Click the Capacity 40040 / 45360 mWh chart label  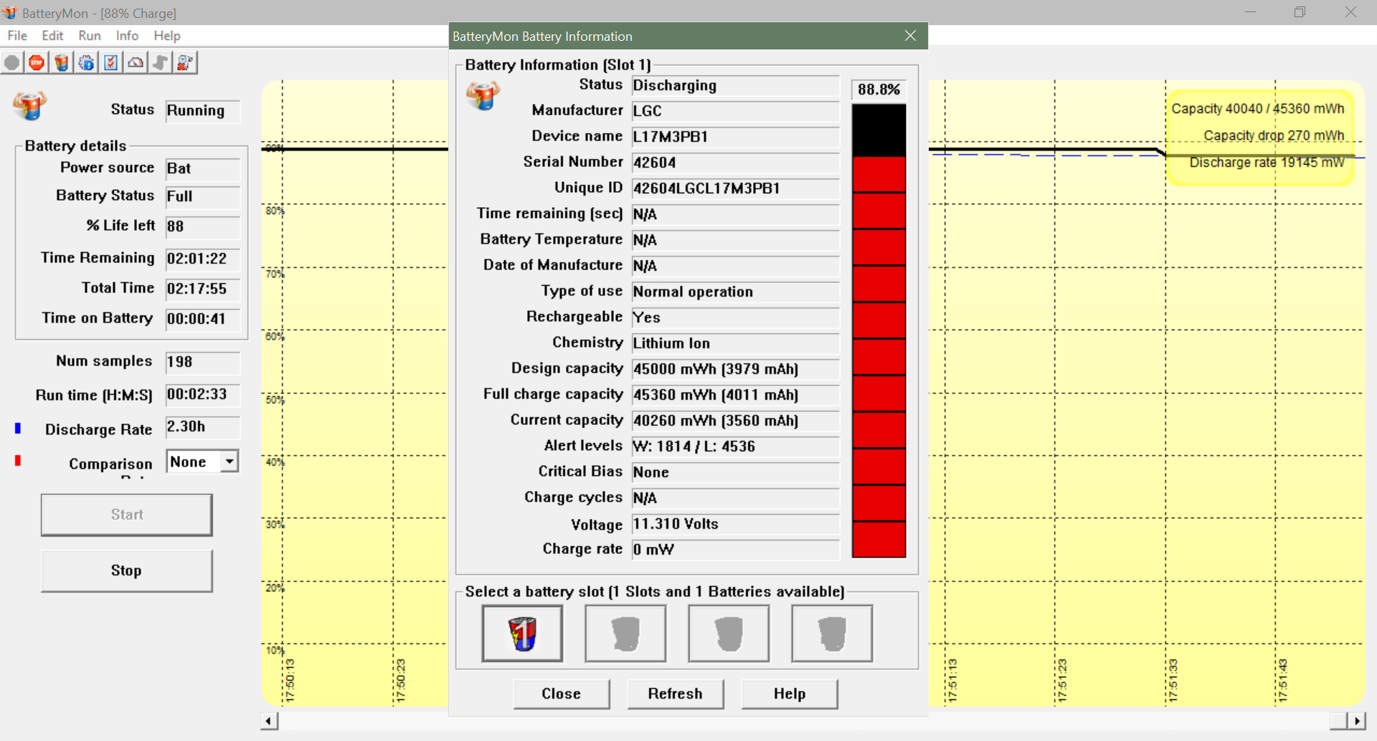click(x=1258, y=109)
